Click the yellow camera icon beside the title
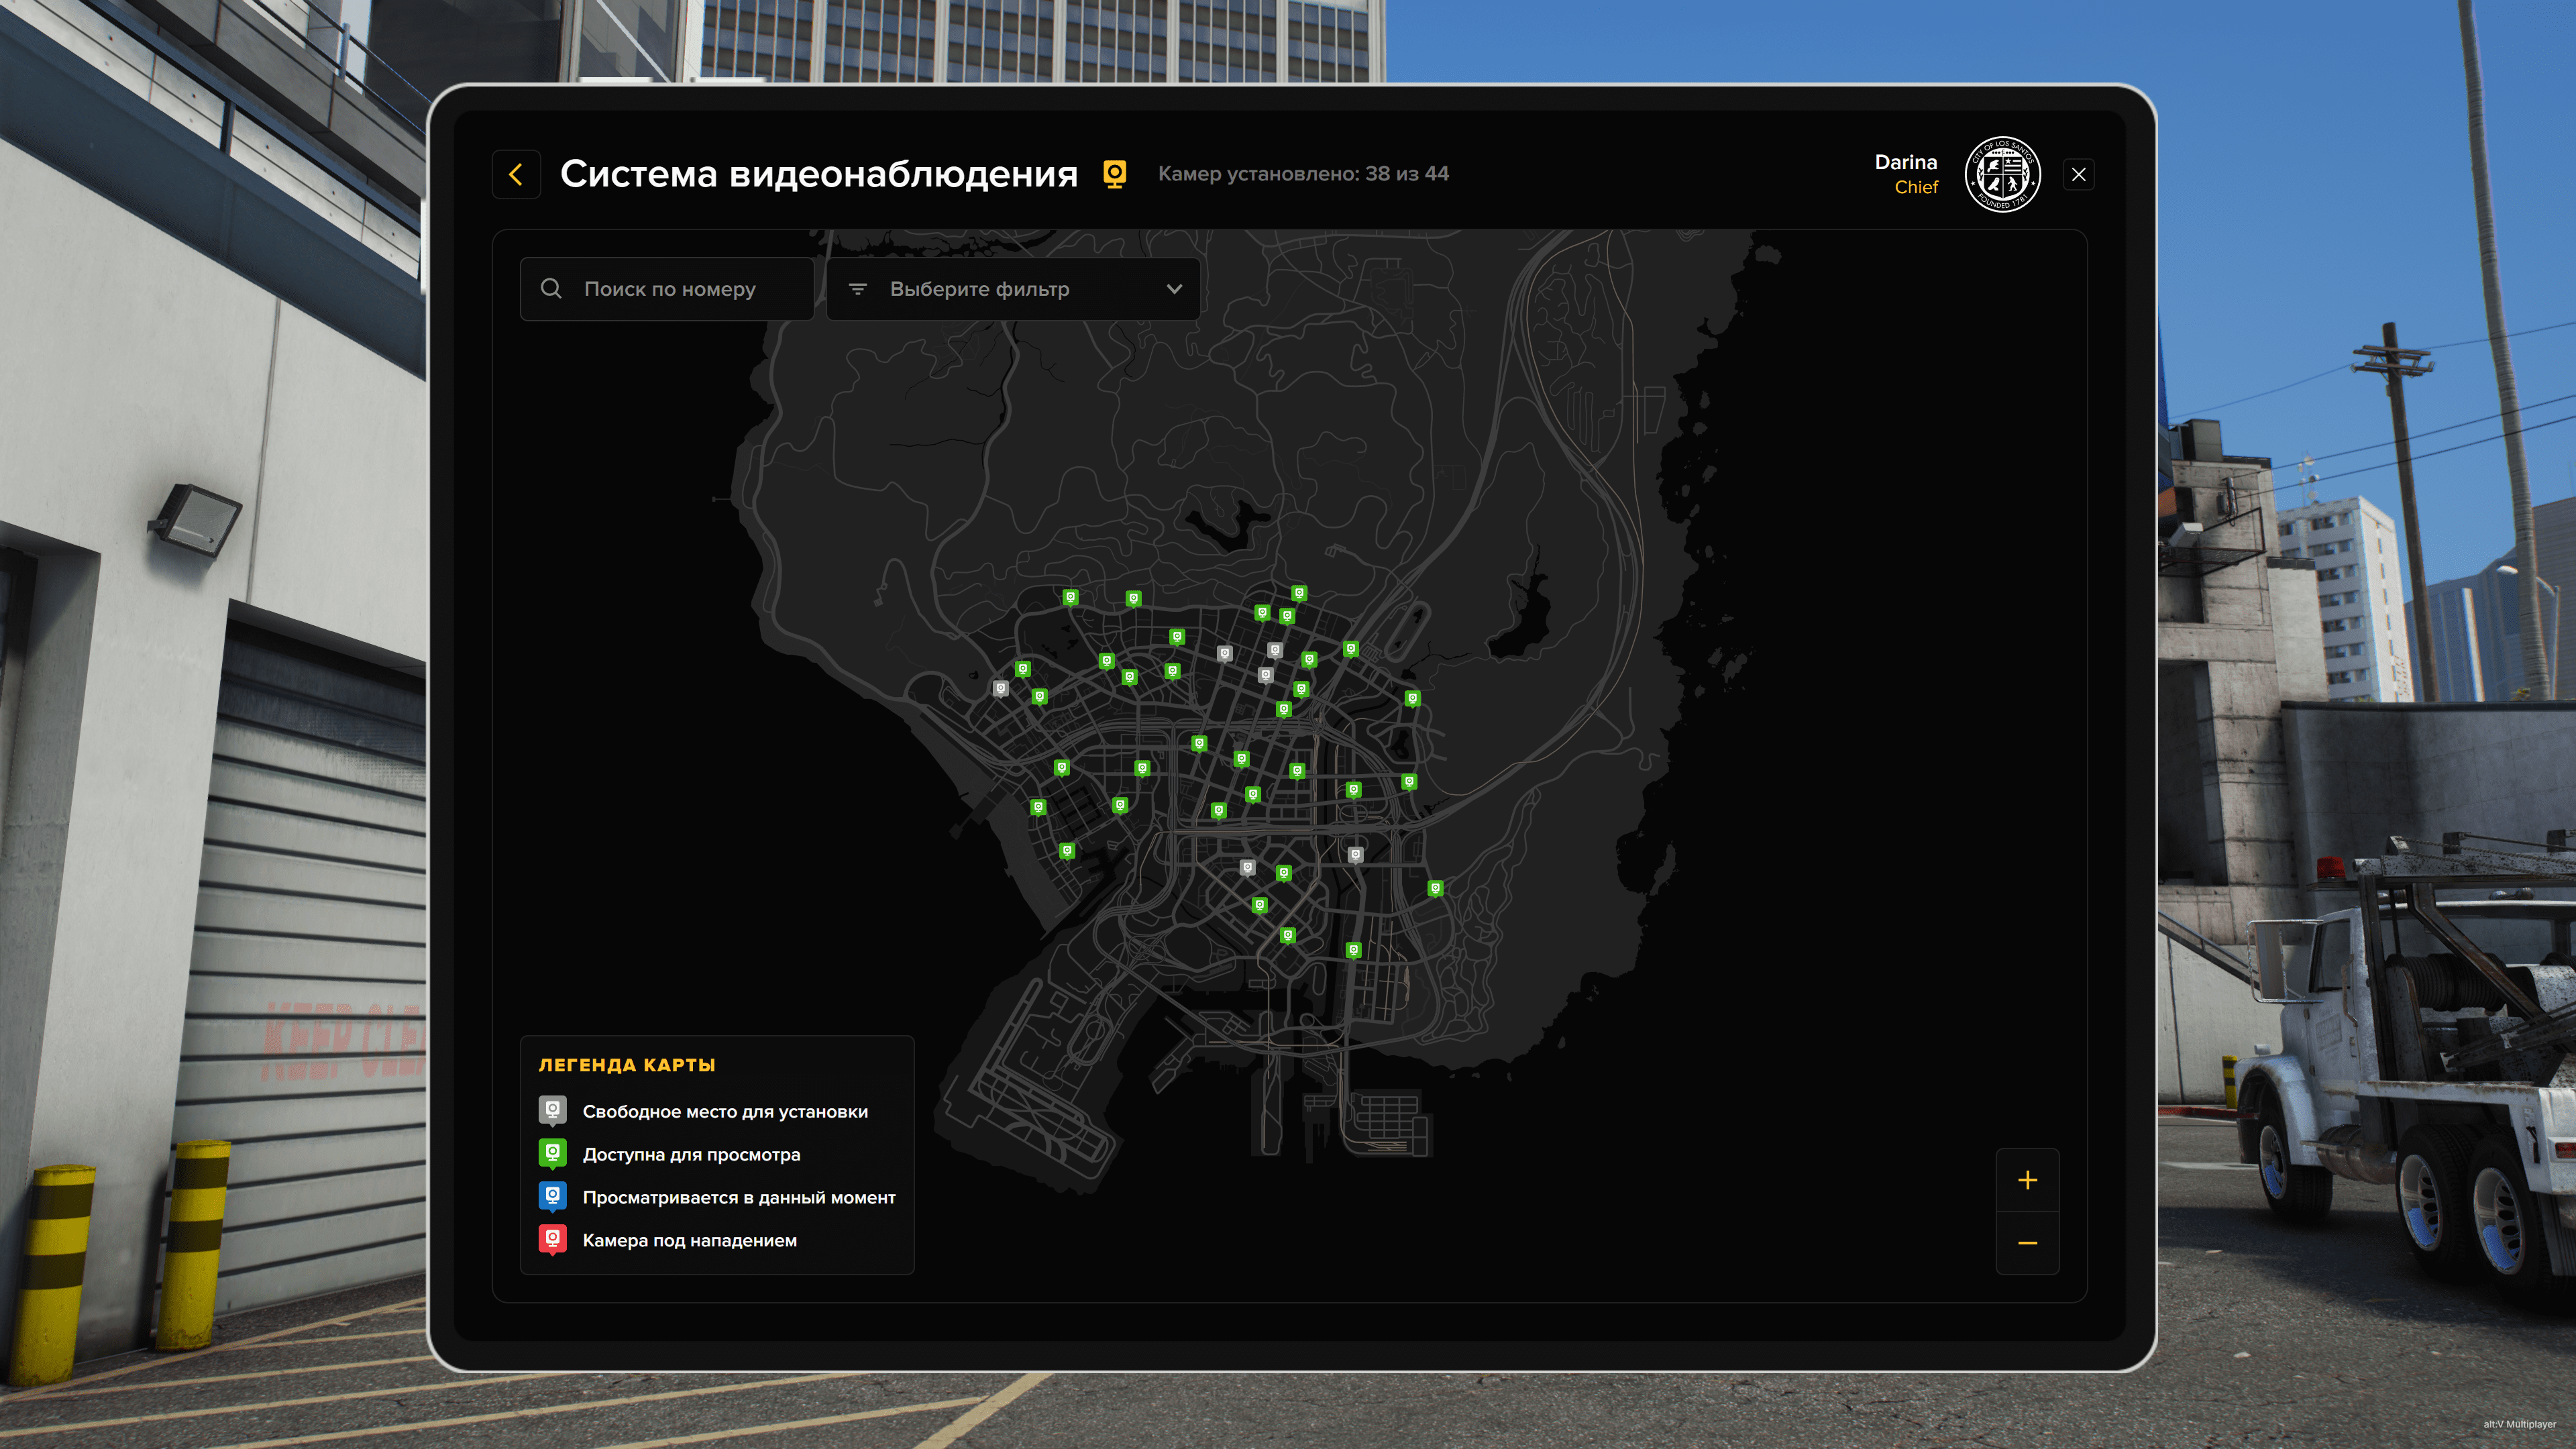The height and width of the screenshot is (1449, 2576). tap(1114, 174)
